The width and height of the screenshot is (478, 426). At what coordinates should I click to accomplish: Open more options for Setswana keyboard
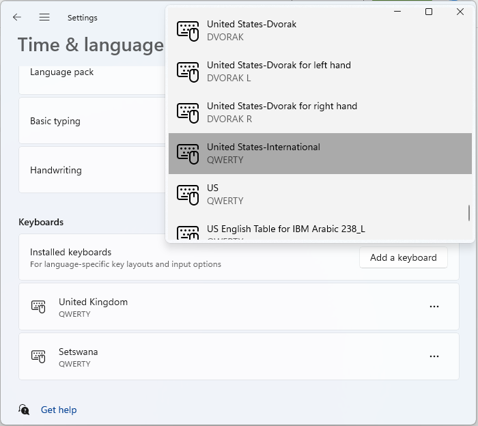tap(434, 356)
